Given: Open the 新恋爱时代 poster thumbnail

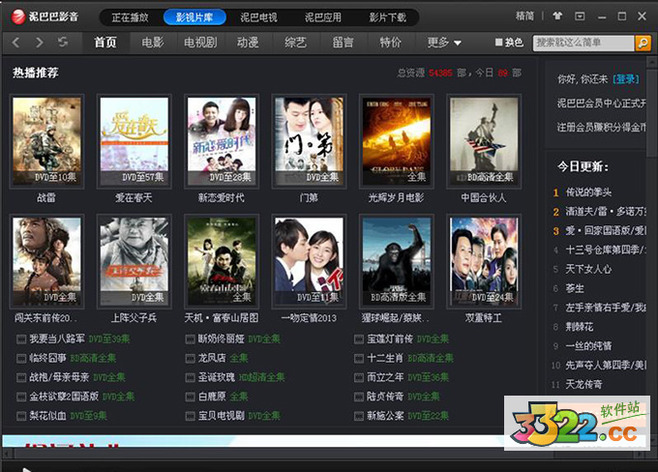Looking at the screenshot, I should click(x=222, y=141).
